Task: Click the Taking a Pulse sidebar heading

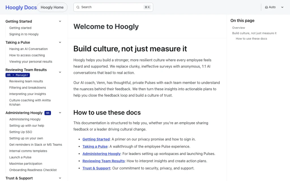Action: (x=18, y=42)
